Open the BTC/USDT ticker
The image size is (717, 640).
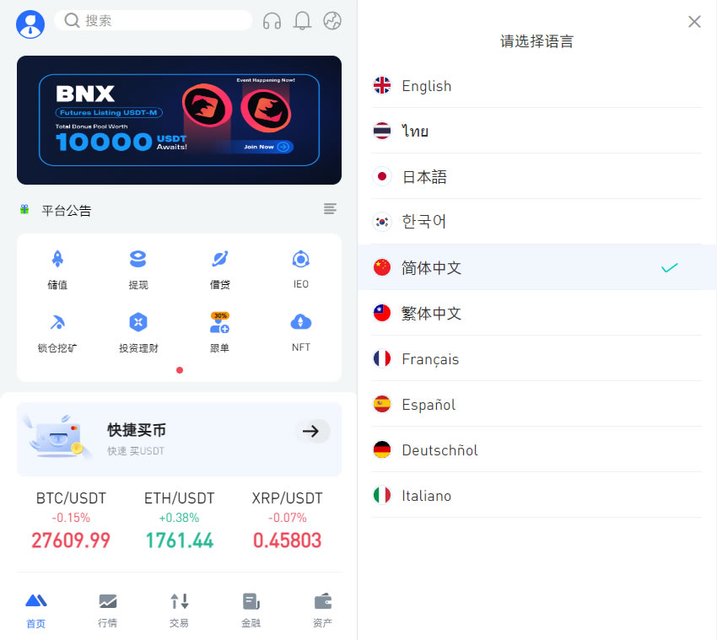click(x=71, y=520)
